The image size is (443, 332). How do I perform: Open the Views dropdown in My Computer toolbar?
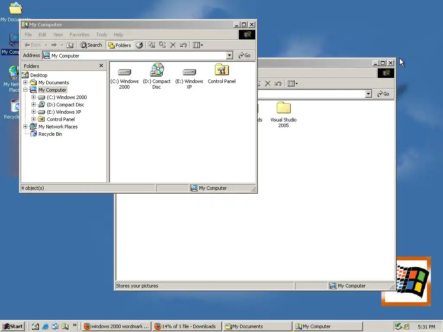coord(198,45)
